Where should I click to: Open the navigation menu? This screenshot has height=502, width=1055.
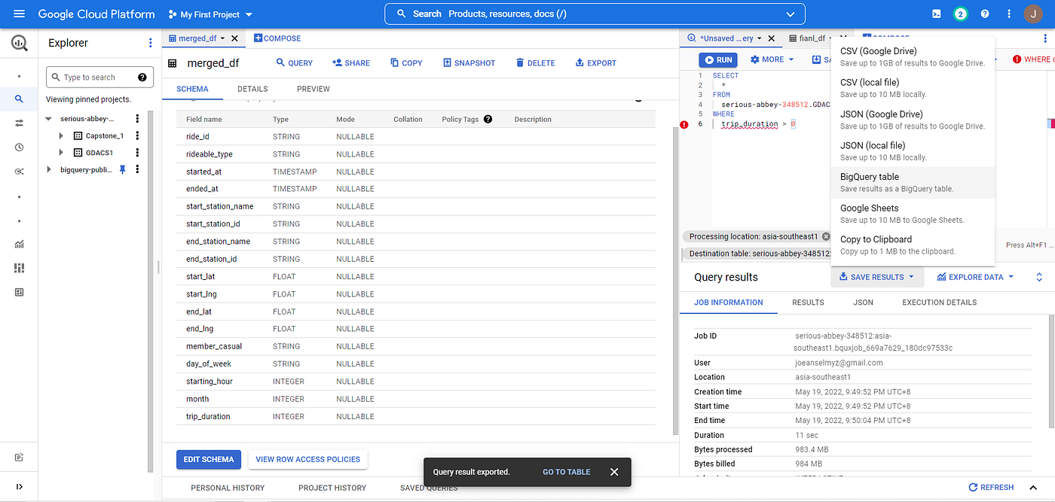(x=19, y=13)
